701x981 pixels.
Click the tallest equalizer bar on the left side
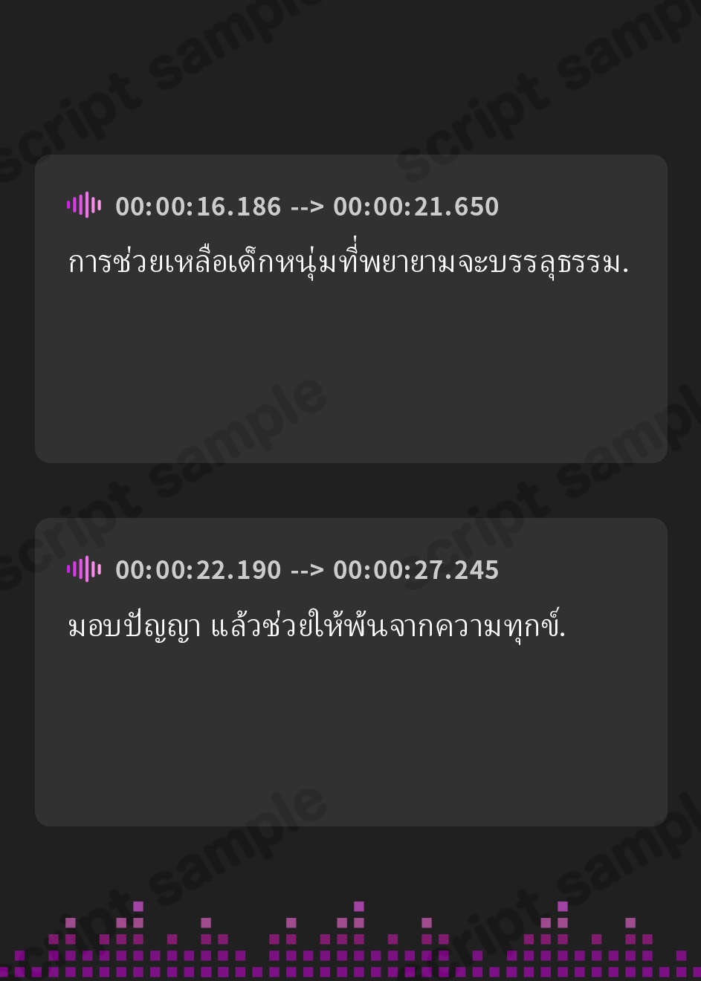138,939
